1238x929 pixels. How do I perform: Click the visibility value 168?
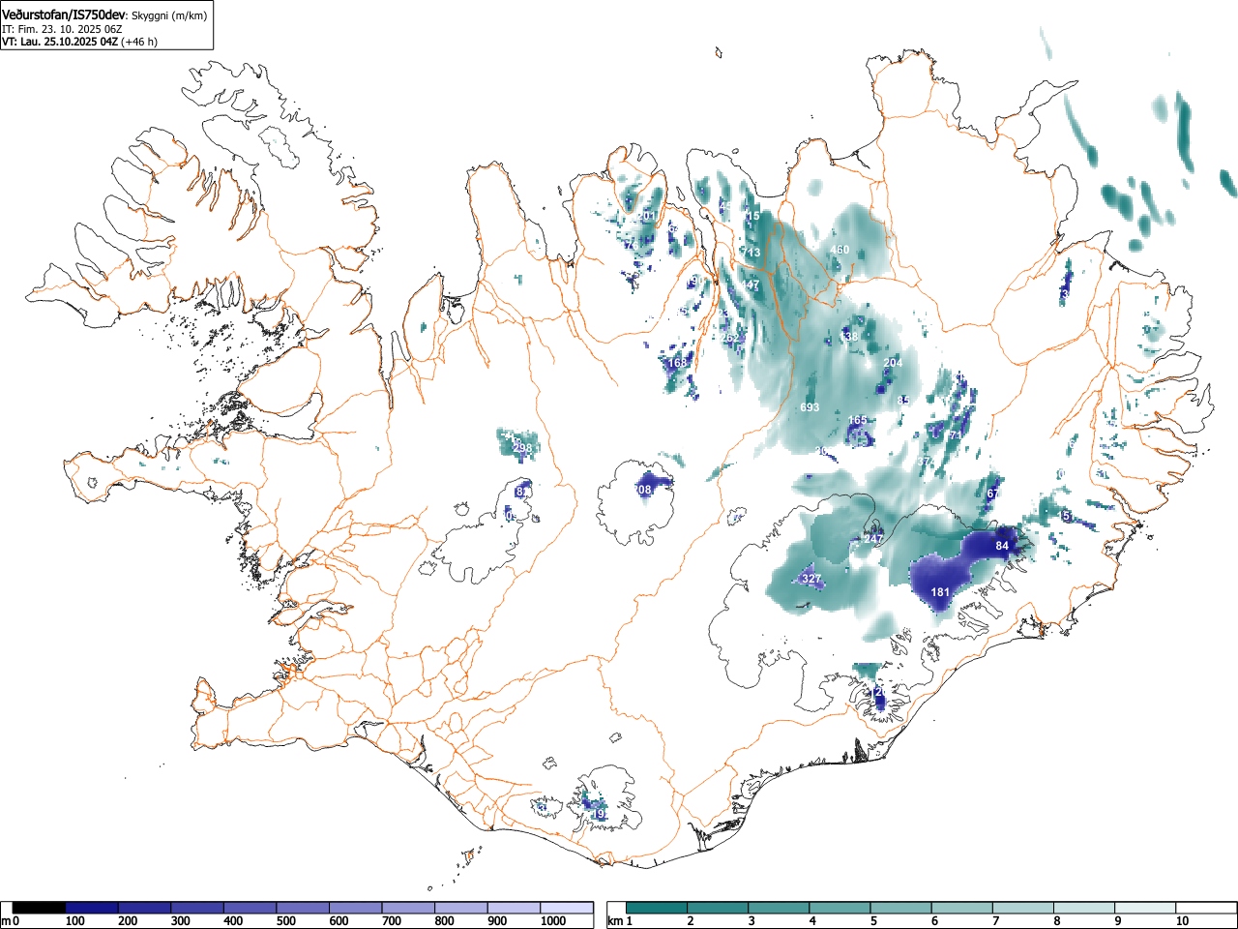click(678, 363)
